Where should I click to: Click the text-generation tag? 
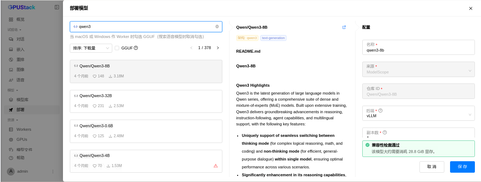tap(273, 38)
